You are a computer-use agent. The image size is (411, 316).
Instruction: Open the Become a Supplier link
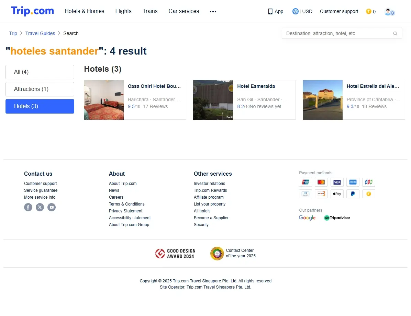coord(211,218)
